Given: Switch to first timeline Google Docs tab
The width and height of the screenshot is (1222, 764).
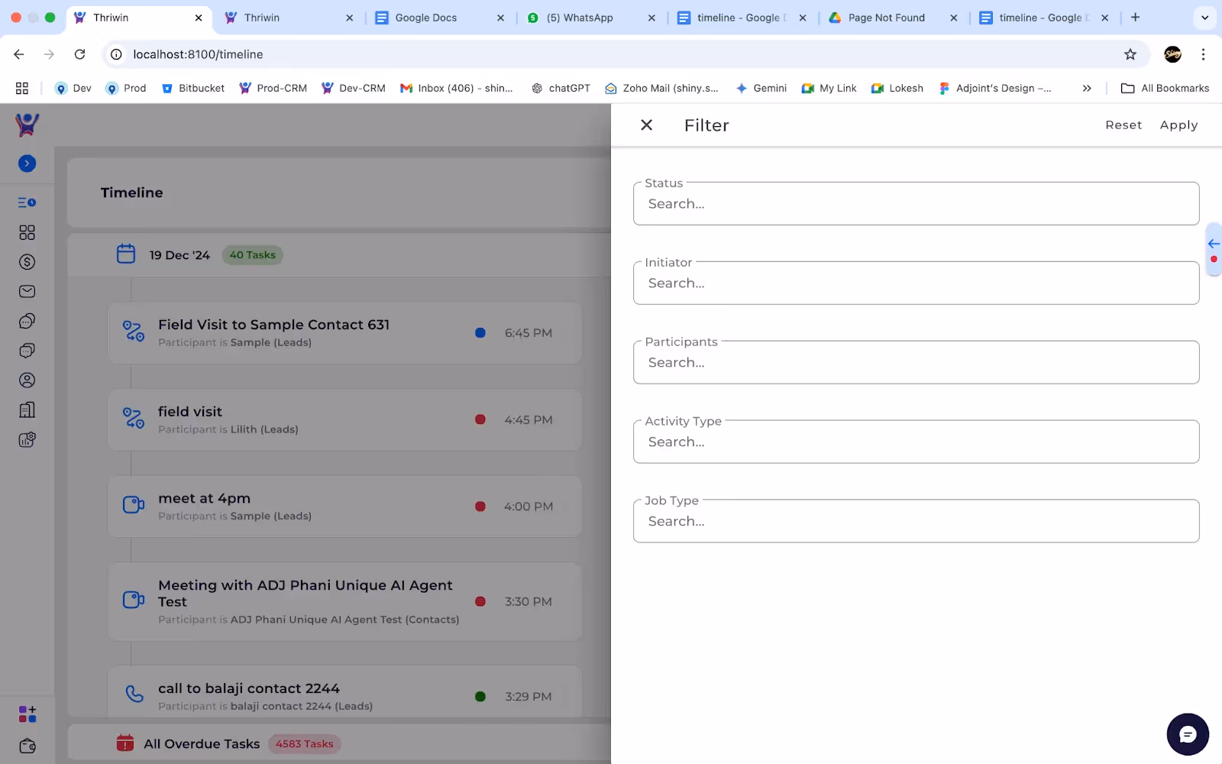Looking at the screenshot, I should point(742,18).
